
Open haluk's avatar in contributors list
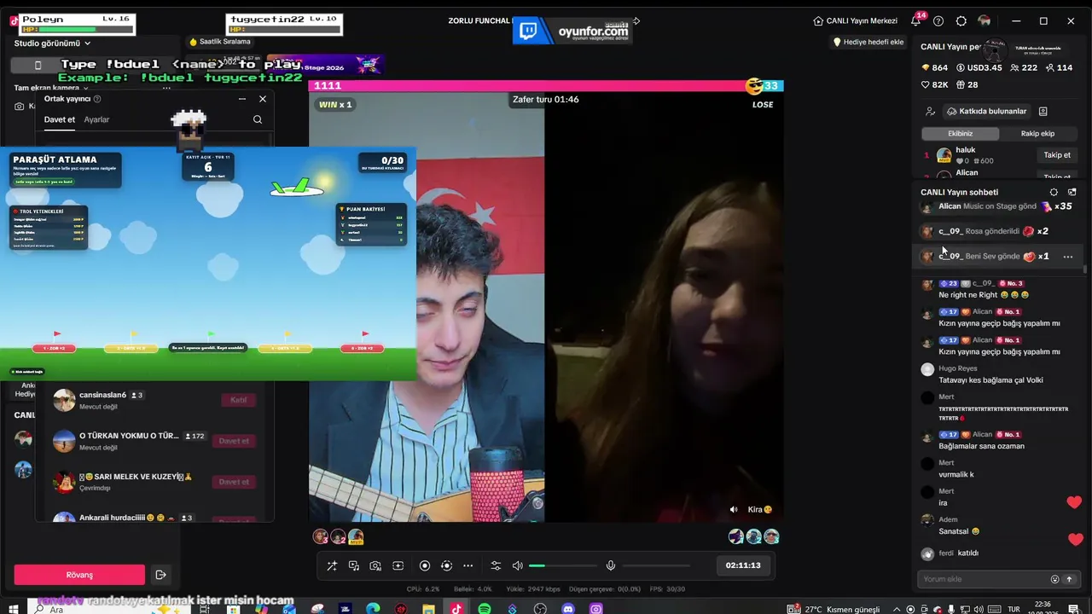(944, 155)
